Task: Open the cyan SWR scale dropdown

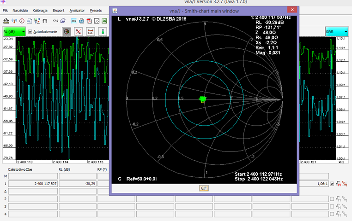Action: 336,32
